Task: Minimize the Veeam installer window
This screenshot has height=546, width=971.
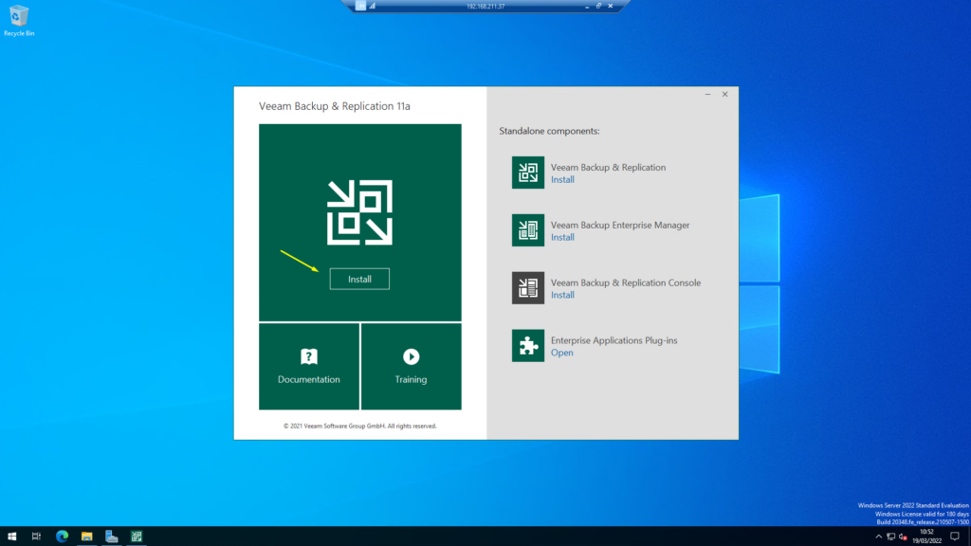Action: [707, 94]
